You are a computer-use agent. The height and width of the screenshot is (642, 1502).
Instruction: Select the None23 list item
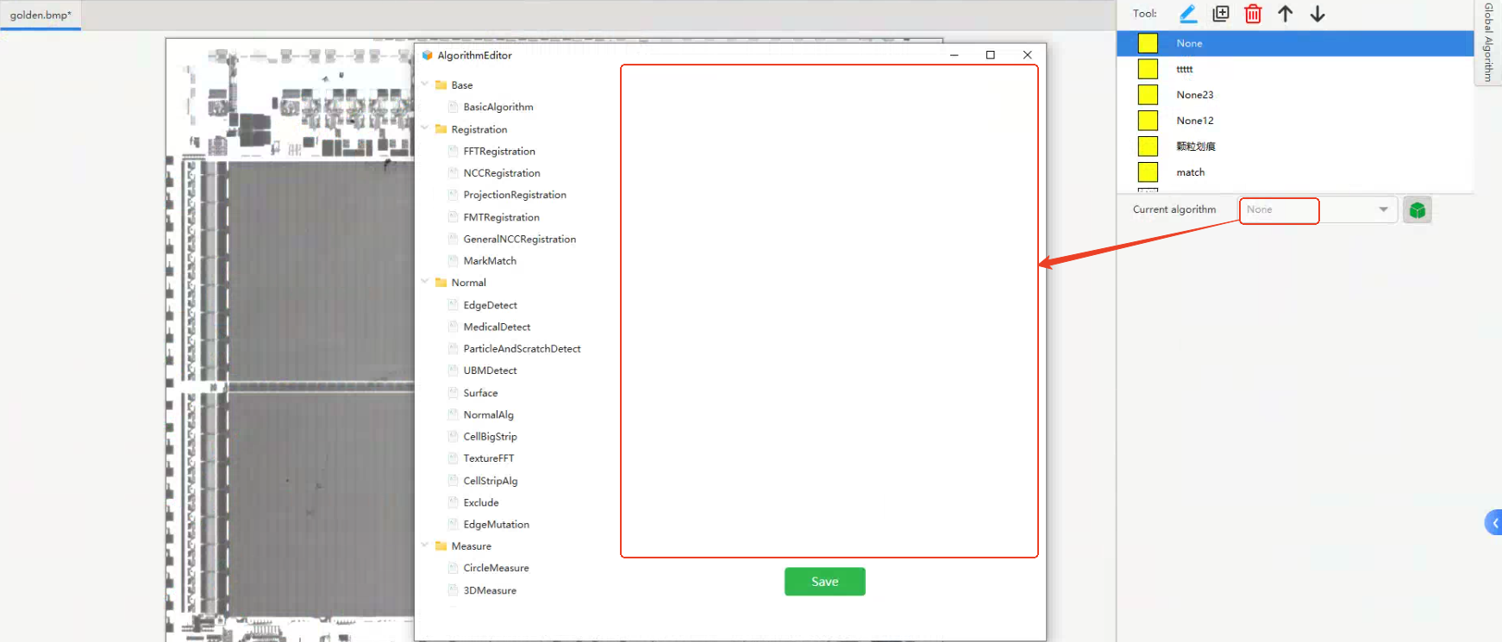click(x=1295, y=95)
